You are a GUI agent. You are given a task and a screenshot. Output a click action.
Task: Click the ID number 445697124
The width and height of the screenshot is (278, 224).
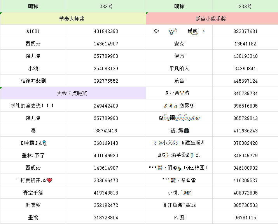pos(245,81)
